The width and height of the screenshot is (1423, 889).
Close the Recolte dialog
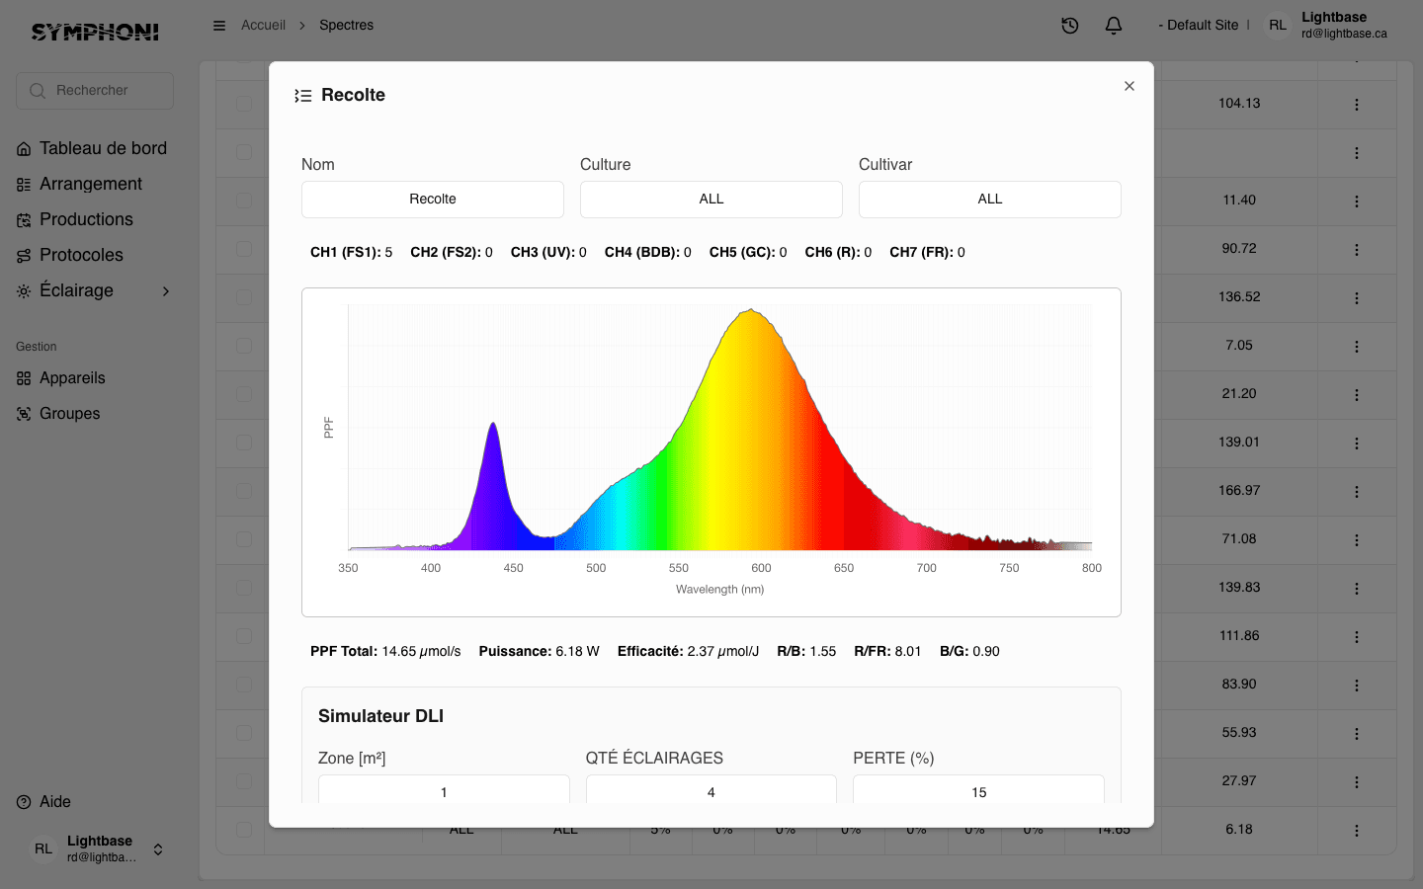1129,86
